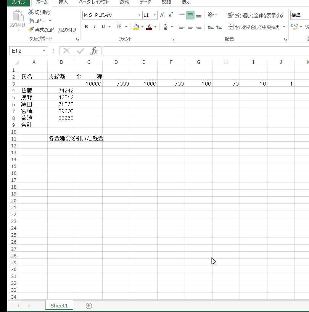Click the 折り返して全体を表示する button

(255, 15)
